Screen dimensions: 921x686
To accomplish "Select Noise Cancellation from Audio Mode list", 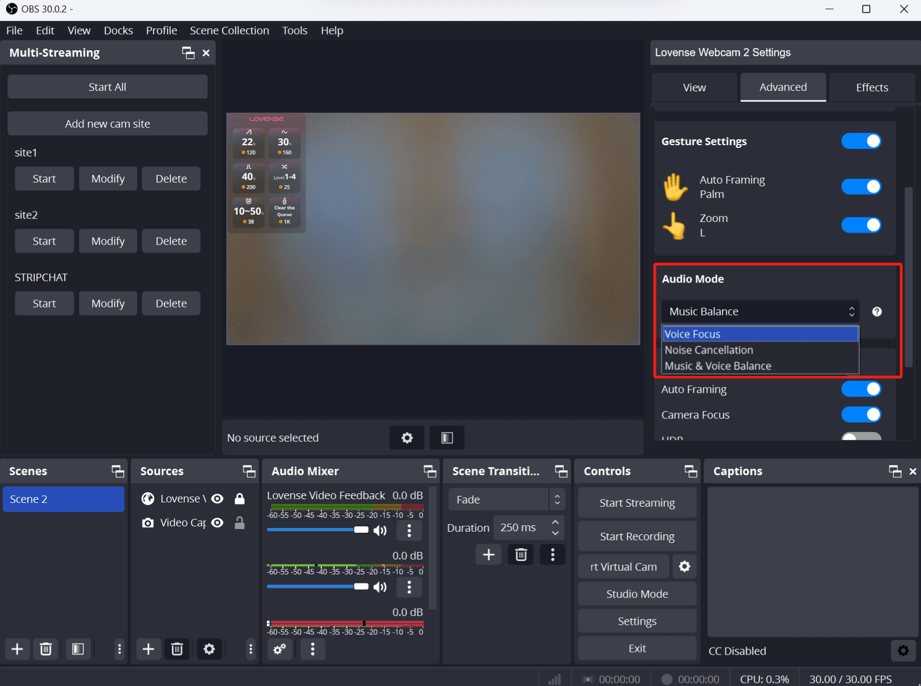I will [709, 350].
